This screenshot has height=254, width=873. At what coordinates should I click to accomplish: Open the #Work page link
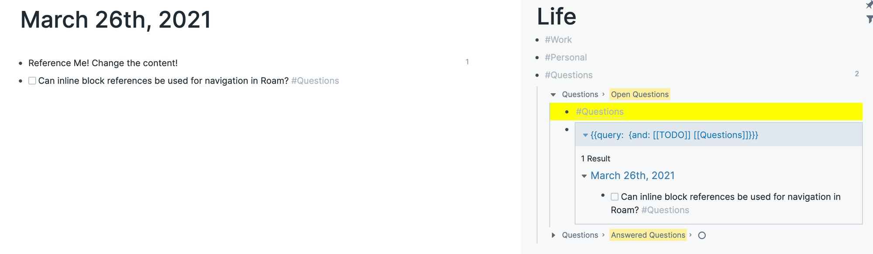coord(557,40)
